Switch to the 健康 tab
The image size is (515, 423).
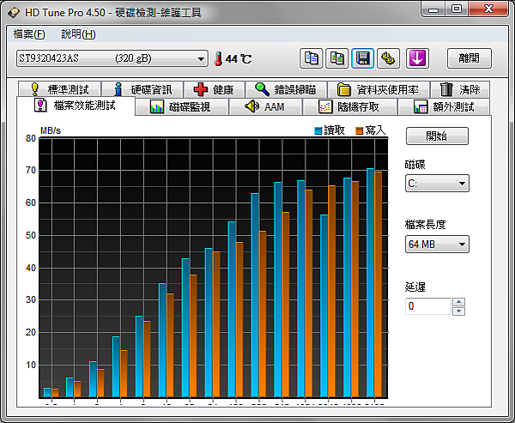(214, 89)
